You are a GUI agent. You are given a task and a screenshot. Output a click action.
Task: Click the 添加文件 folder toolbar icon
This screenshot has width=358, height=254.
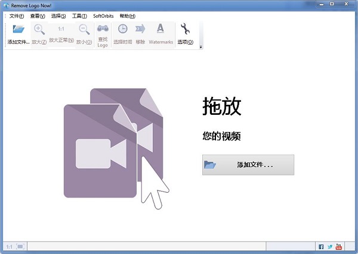(18, 29)
